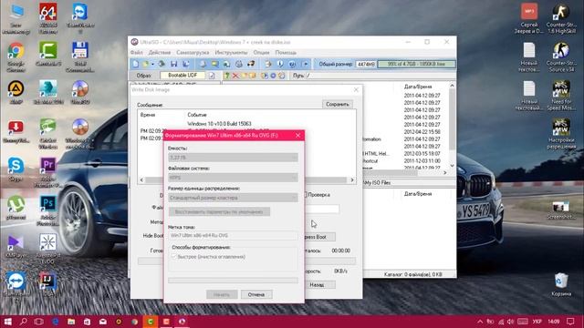This screenshot has width=584, height=328.
Task: Click the Burn CD image icon in toolbar
Action: tap(252, 64)
